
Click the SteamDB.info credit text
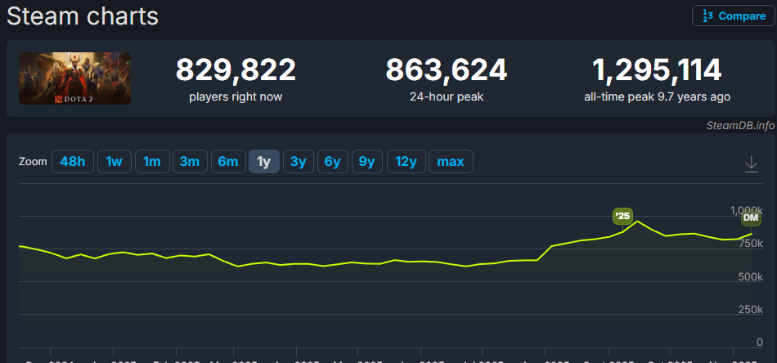point(740,126)
